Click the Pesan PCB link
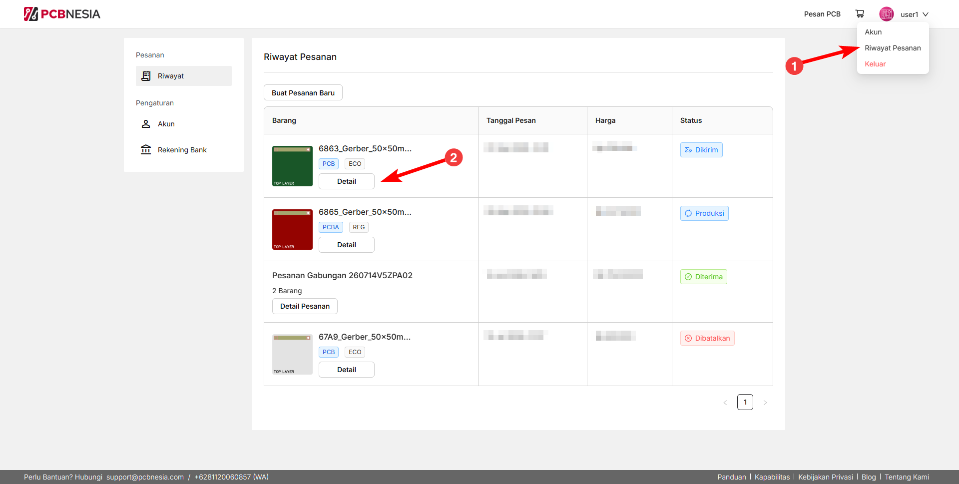The width and height of the screenshot is (959, 484). click(822, 14)
